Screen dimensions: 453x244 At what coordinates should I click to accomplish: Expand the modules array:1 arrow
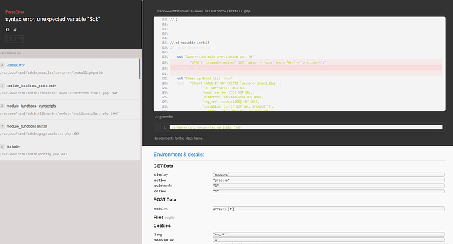(x=231, y=209)
